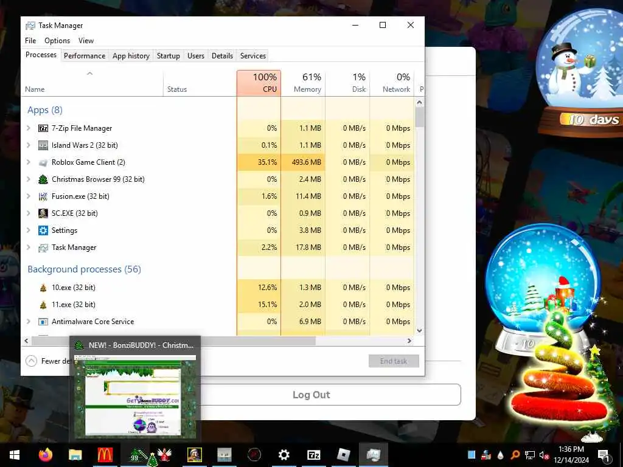Click the vertical scrollbar down arrow
Viewport: 623px width, 467px height.
pyautogui.click(x=420, y=330)
